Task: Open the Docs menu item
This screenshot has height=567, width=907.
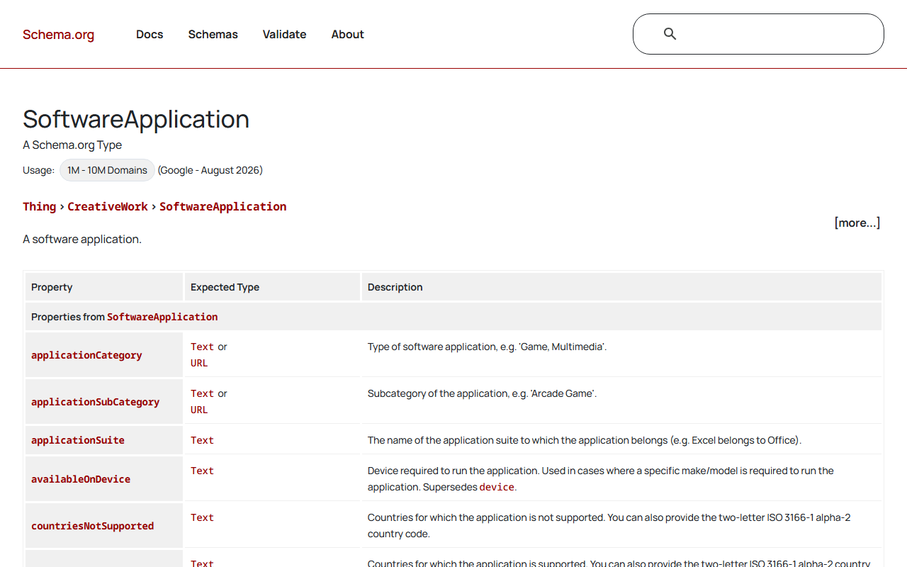Action: click(150, 34)
